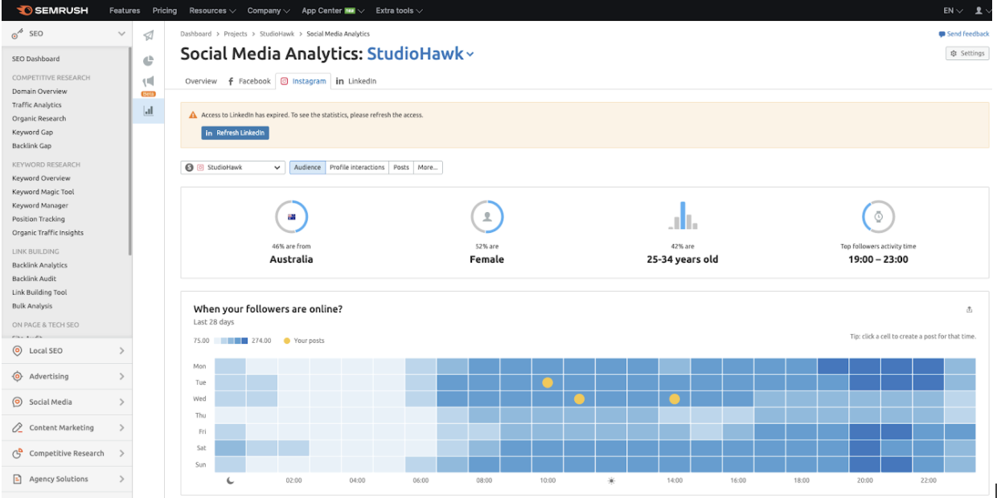Show the Posts view
Screen dimensions: 997x498
tap(401, 168)
